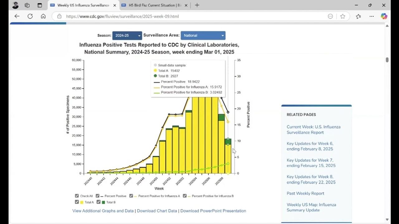Open the Season 2024-25 dropdown
Image resolution: width=399 pixels, height=224 pixels.
[x=127, y=35]
